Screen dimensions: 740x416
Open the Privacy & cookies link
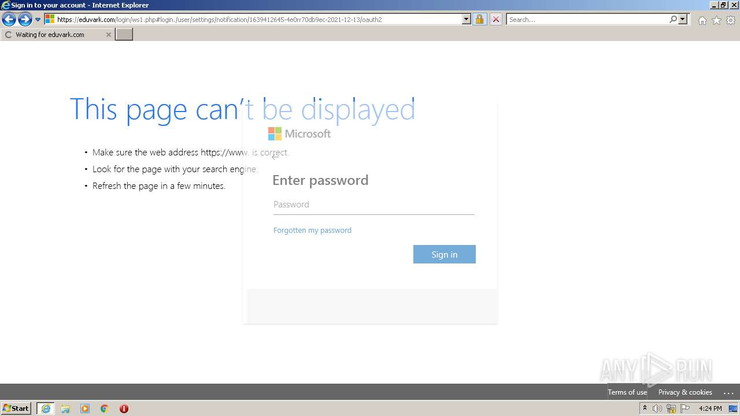click(x=685, y=392)
